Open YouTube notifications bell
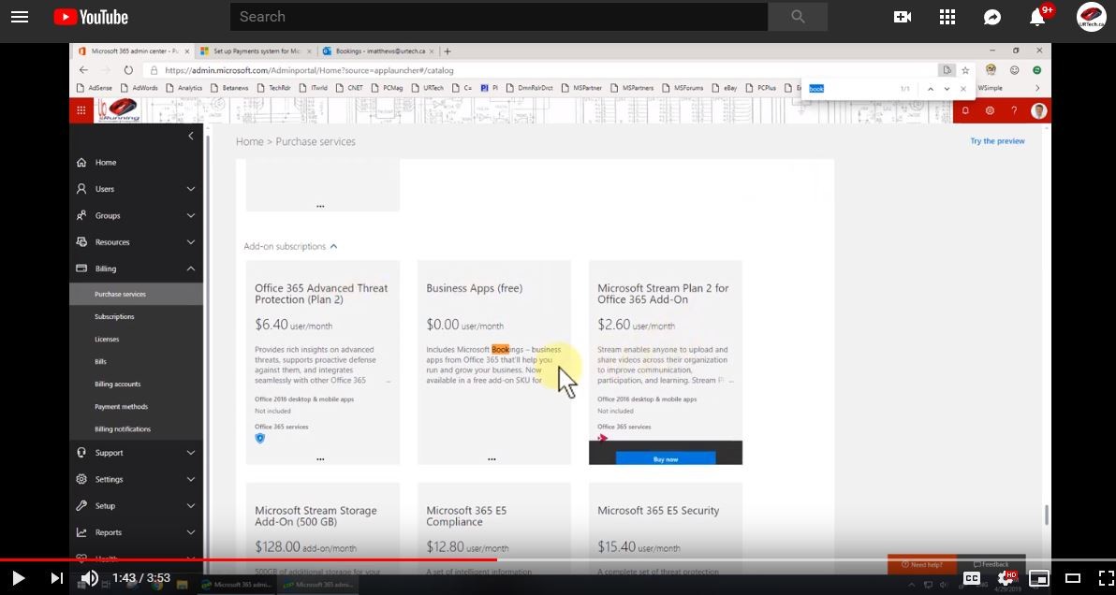The image size is (1116, 595). pos(1037,17)
